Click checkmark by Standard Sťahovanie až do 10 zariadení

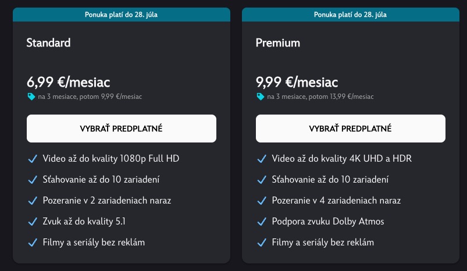coord(33,180)
